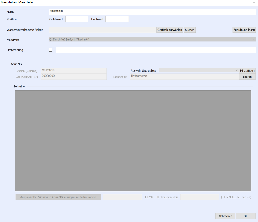Click the end date field after 'bis'

click(199, 197)
